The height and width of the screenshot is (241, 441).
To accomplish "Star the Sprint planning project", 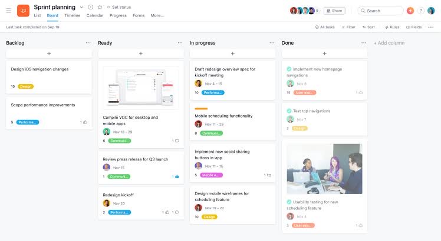I will [99, 7].
